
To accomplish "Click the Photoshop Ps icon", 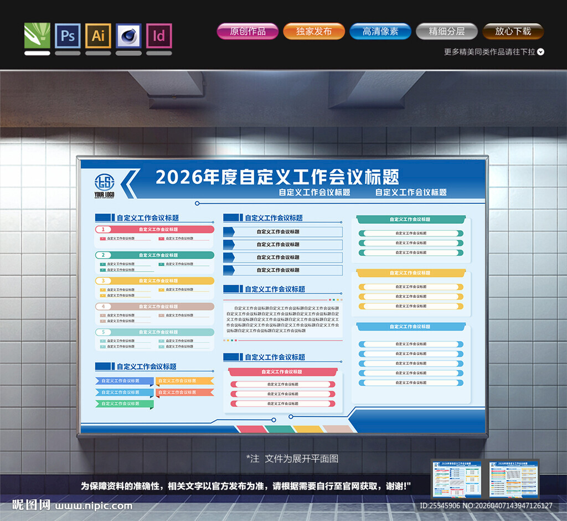I will [x=68, y=35].
